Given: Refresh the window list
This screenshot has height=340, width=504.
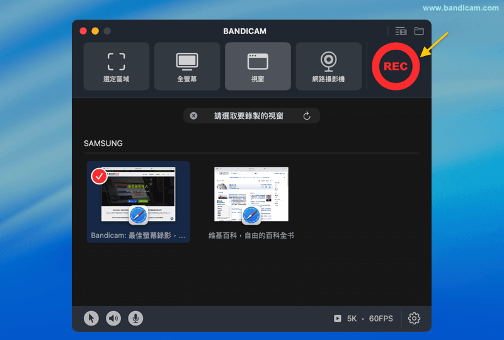Looking at the screenshot, I should (307, 116).
